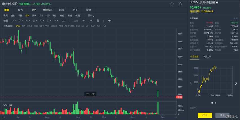Zoom out the chart with minus button
Screen dimensions: 240x120
[x=88, y=94]
